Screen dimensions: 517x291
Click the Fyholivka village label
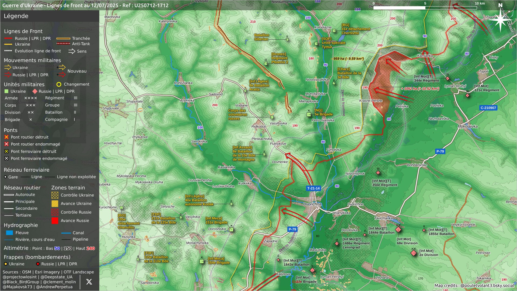click(x=334, y=150)
